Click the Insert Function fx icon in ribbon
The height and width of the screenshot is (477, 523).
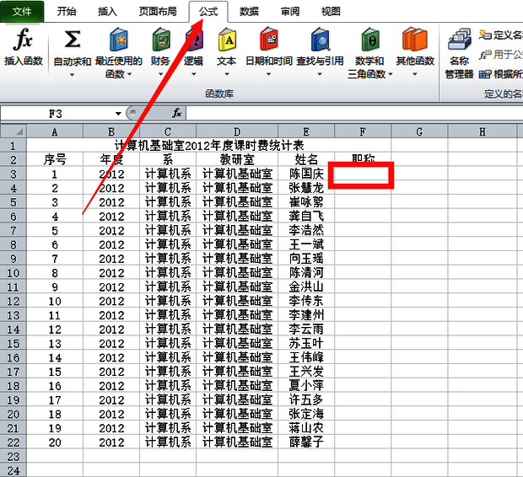(23, 40)
